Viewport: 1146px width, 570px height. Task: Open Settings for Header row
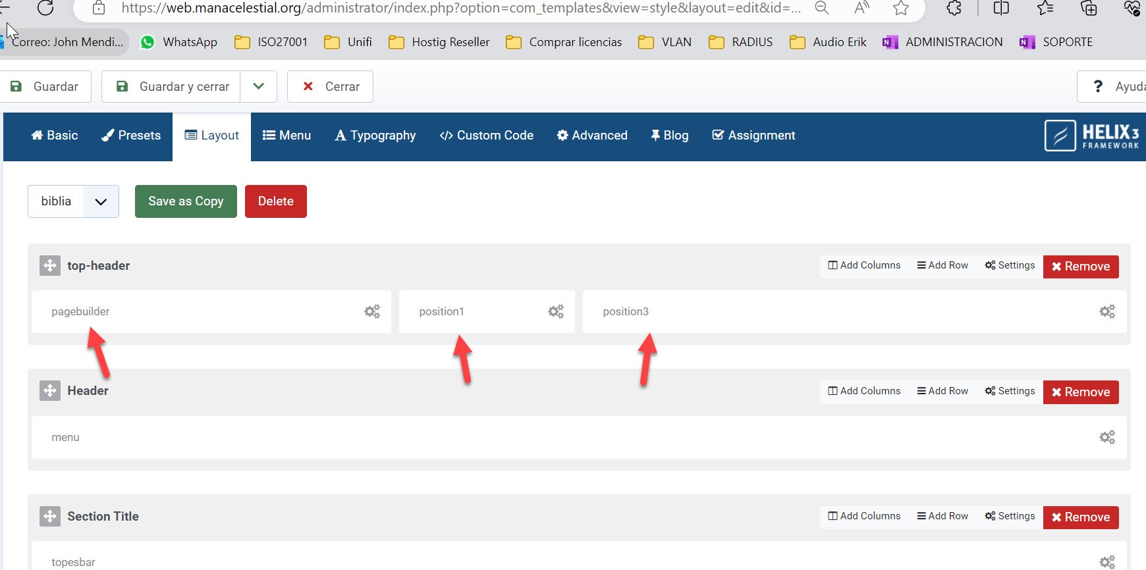[1010, 391]
